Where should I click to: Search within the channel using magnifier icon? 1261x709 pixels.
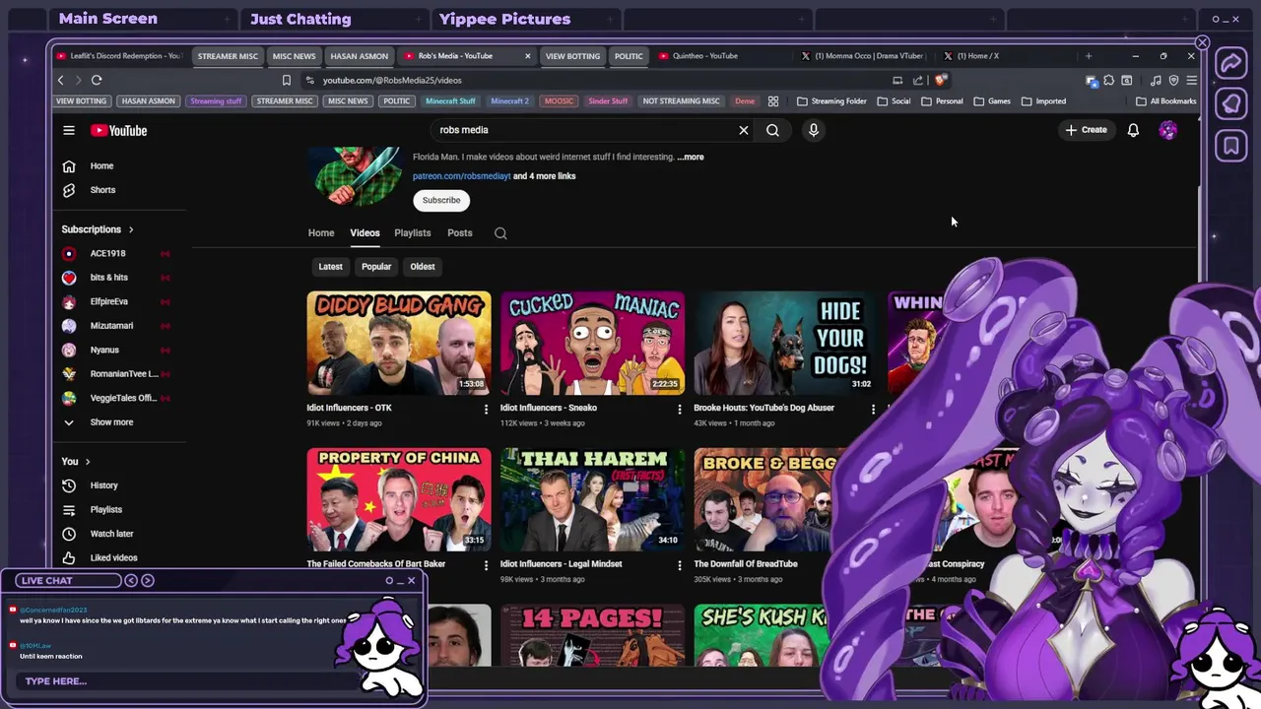point(500,233)
